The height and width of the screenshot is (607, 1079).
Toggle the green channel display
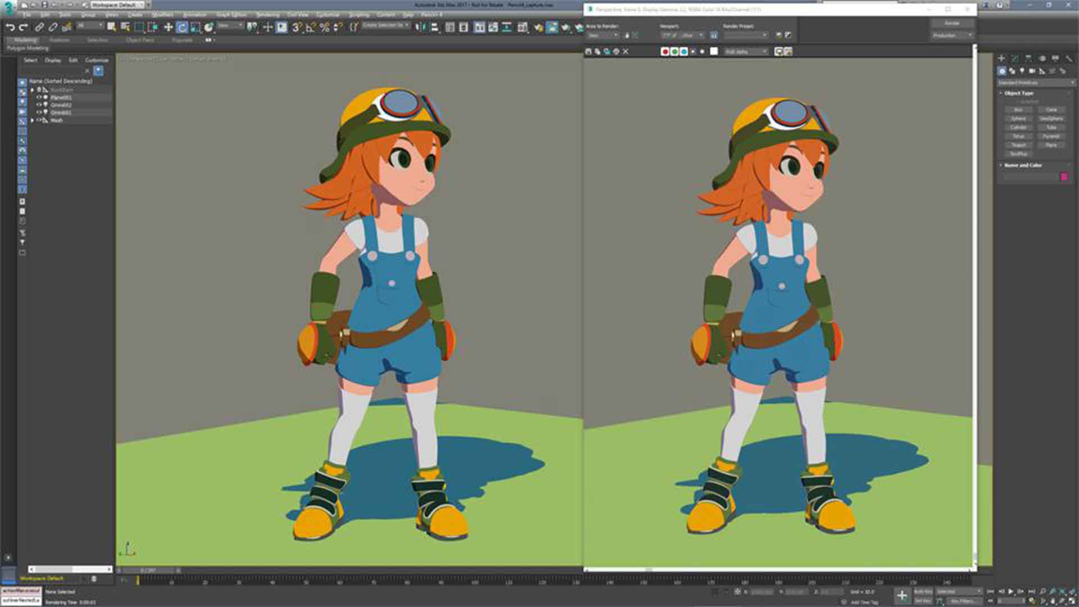[674, 51]
